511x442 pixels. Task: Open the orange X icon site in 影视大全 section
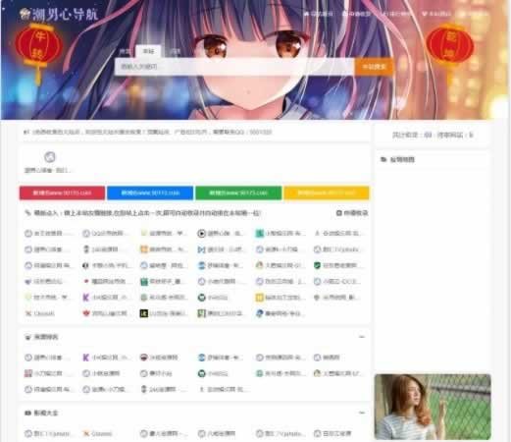coord(98,434)
